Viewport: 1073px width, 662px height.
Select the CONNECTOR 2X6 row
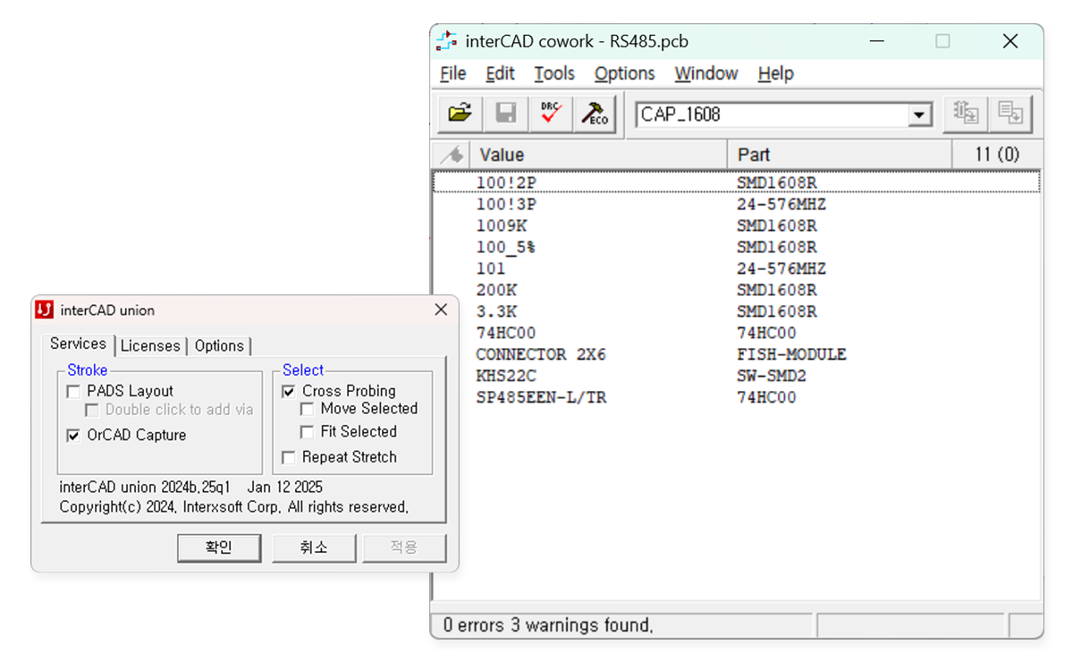[736, 354]
